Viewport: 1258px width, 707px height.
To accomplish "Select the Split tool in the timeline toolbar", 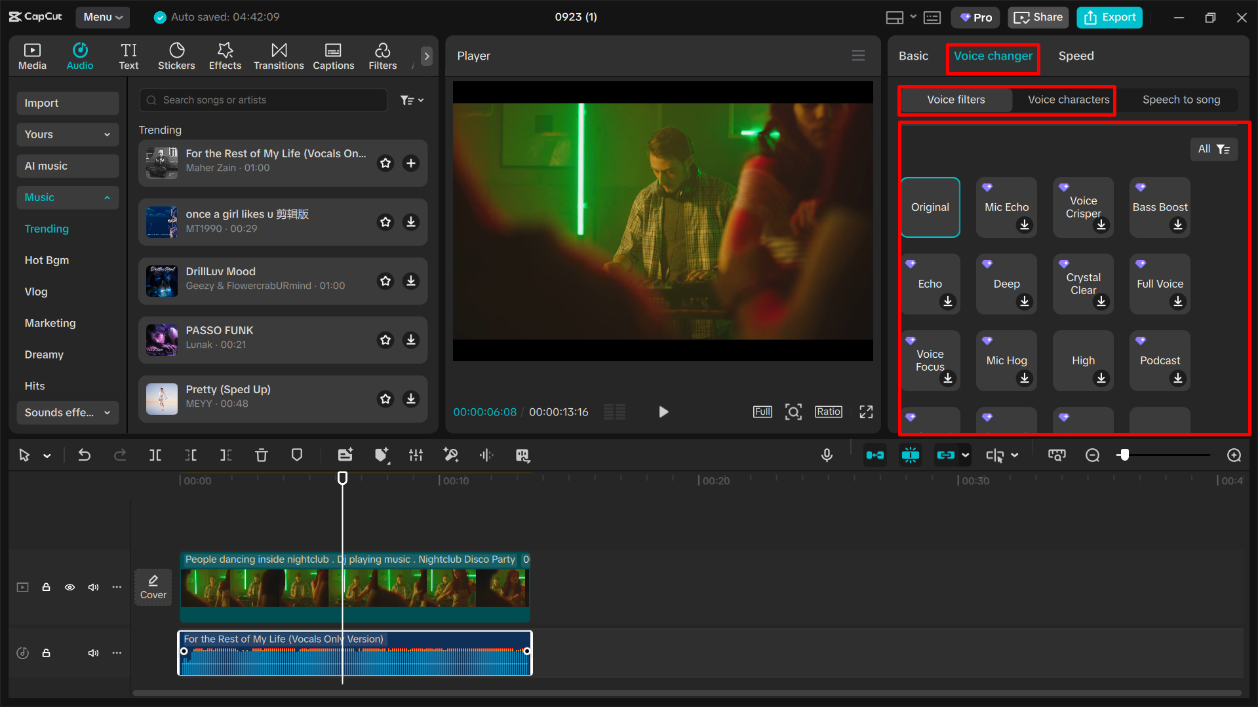I will click(x=155, y=455).
